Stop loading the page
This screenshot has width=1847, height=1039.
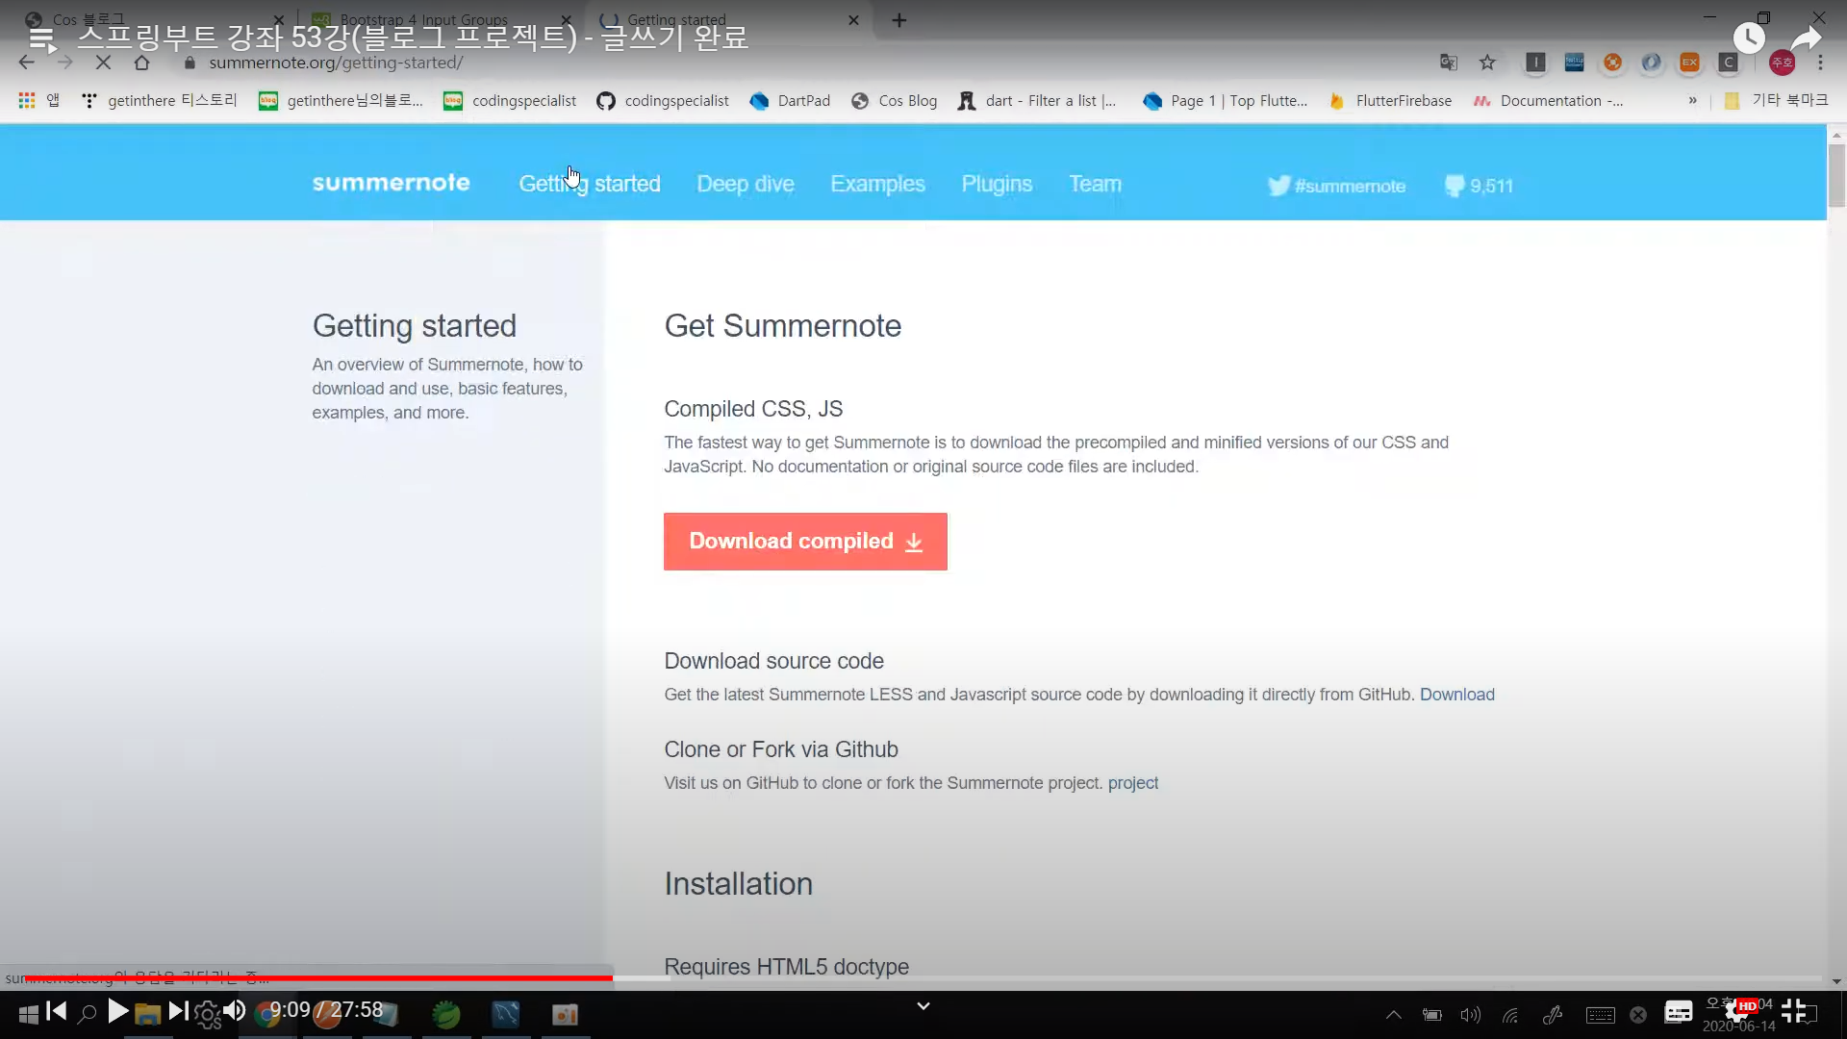click(x=104, y=63)
